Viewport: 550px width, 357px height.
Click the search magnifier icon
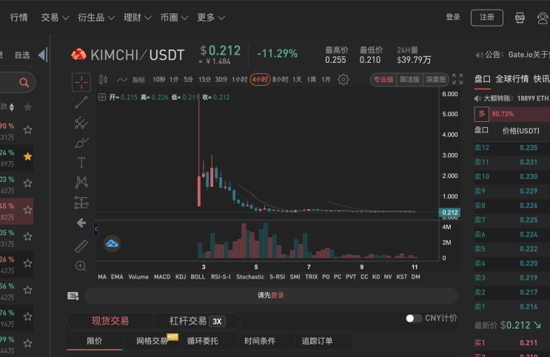24,83
